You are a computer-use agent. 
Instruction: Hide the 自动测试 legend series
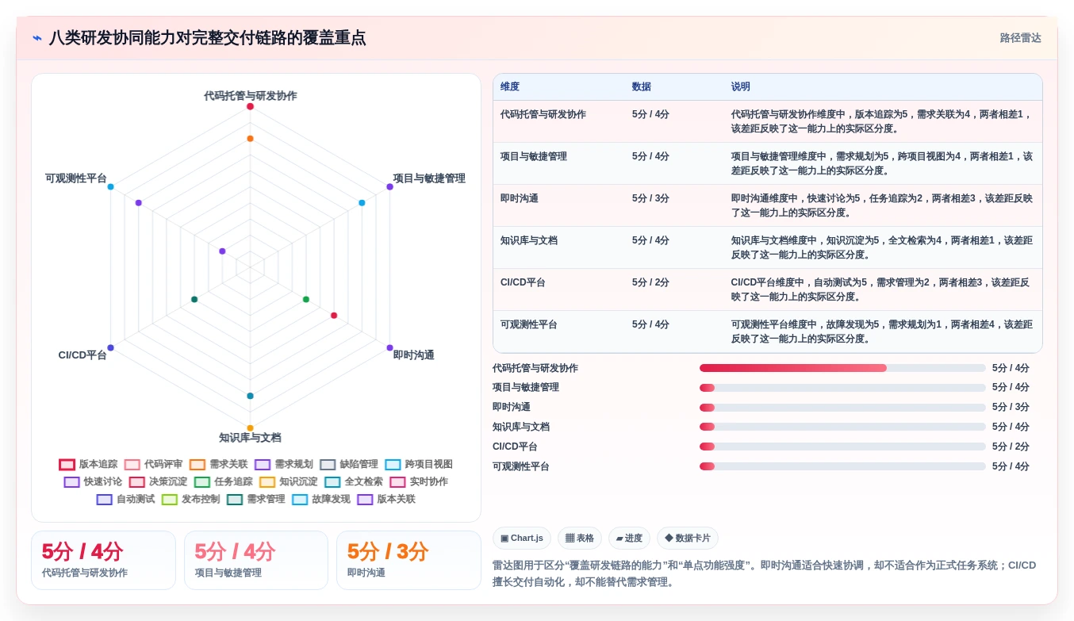coord(125,500)
